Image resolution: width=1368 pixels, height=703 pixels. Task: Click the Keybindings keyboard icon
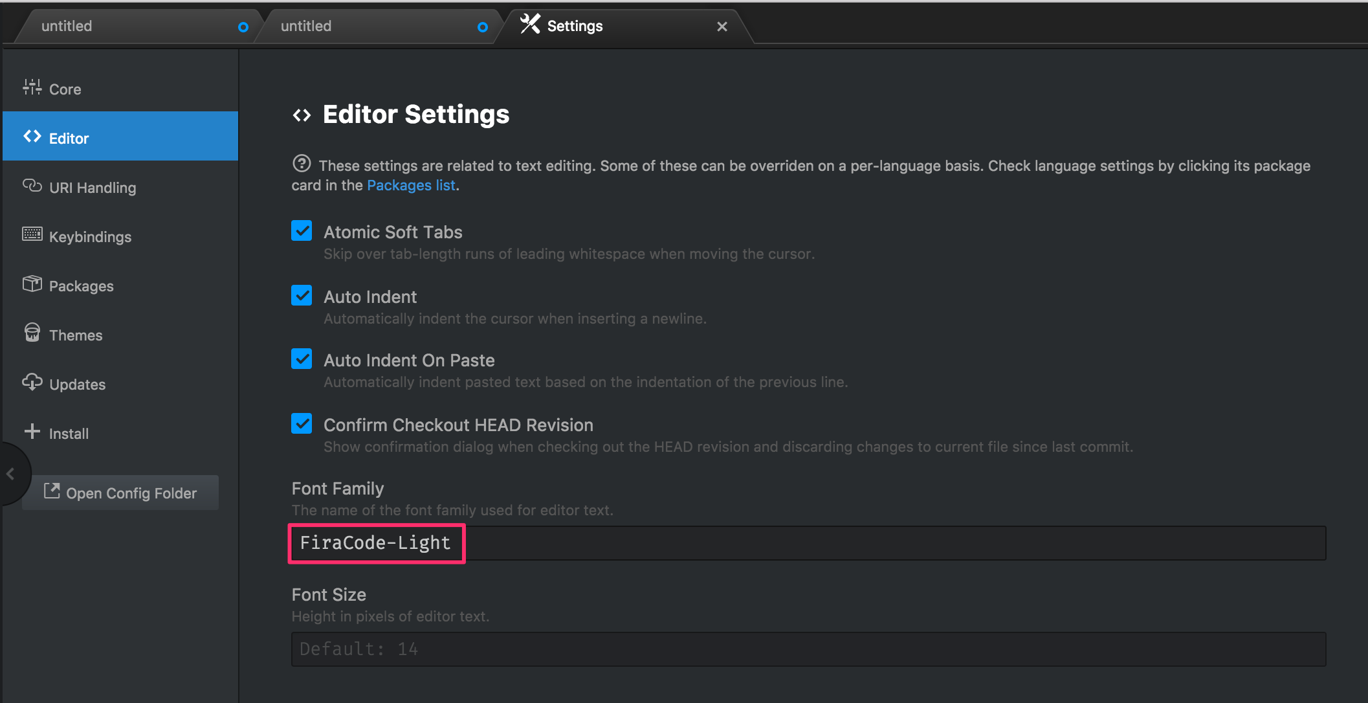pyautogui.click(x=32, y=234)
